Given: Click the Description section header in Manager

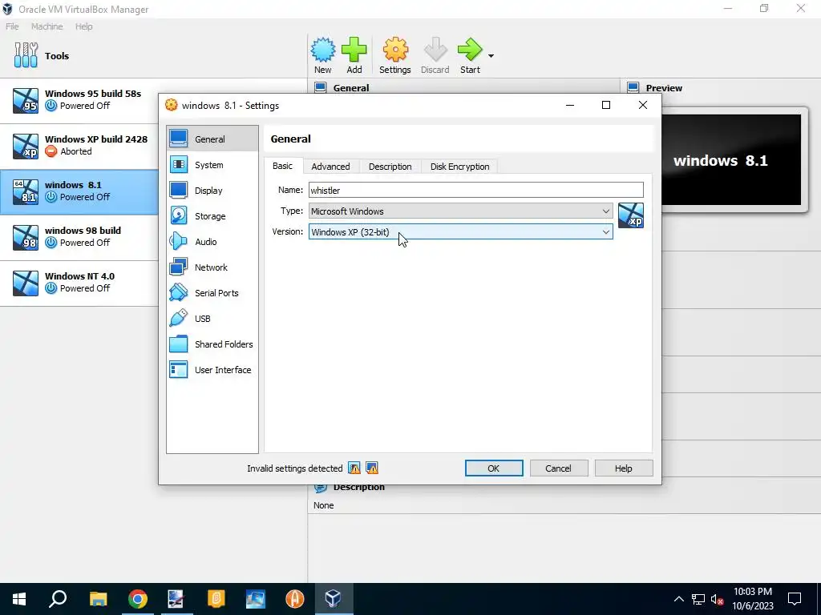Looking at the screenshot, I should pos(358,487).
